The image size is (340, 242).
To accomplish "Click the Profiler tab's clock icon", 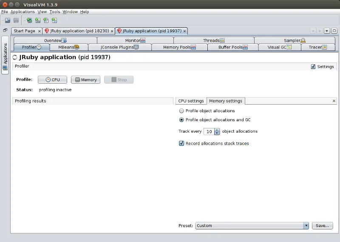I will [39, 47].
